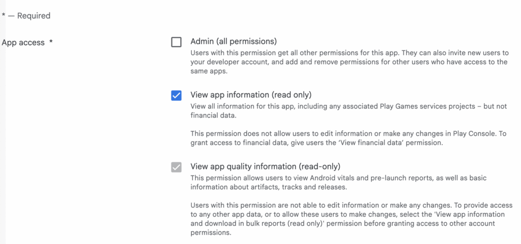Click the "— Required" legend text
521x244 pixels.
point(30,16)
